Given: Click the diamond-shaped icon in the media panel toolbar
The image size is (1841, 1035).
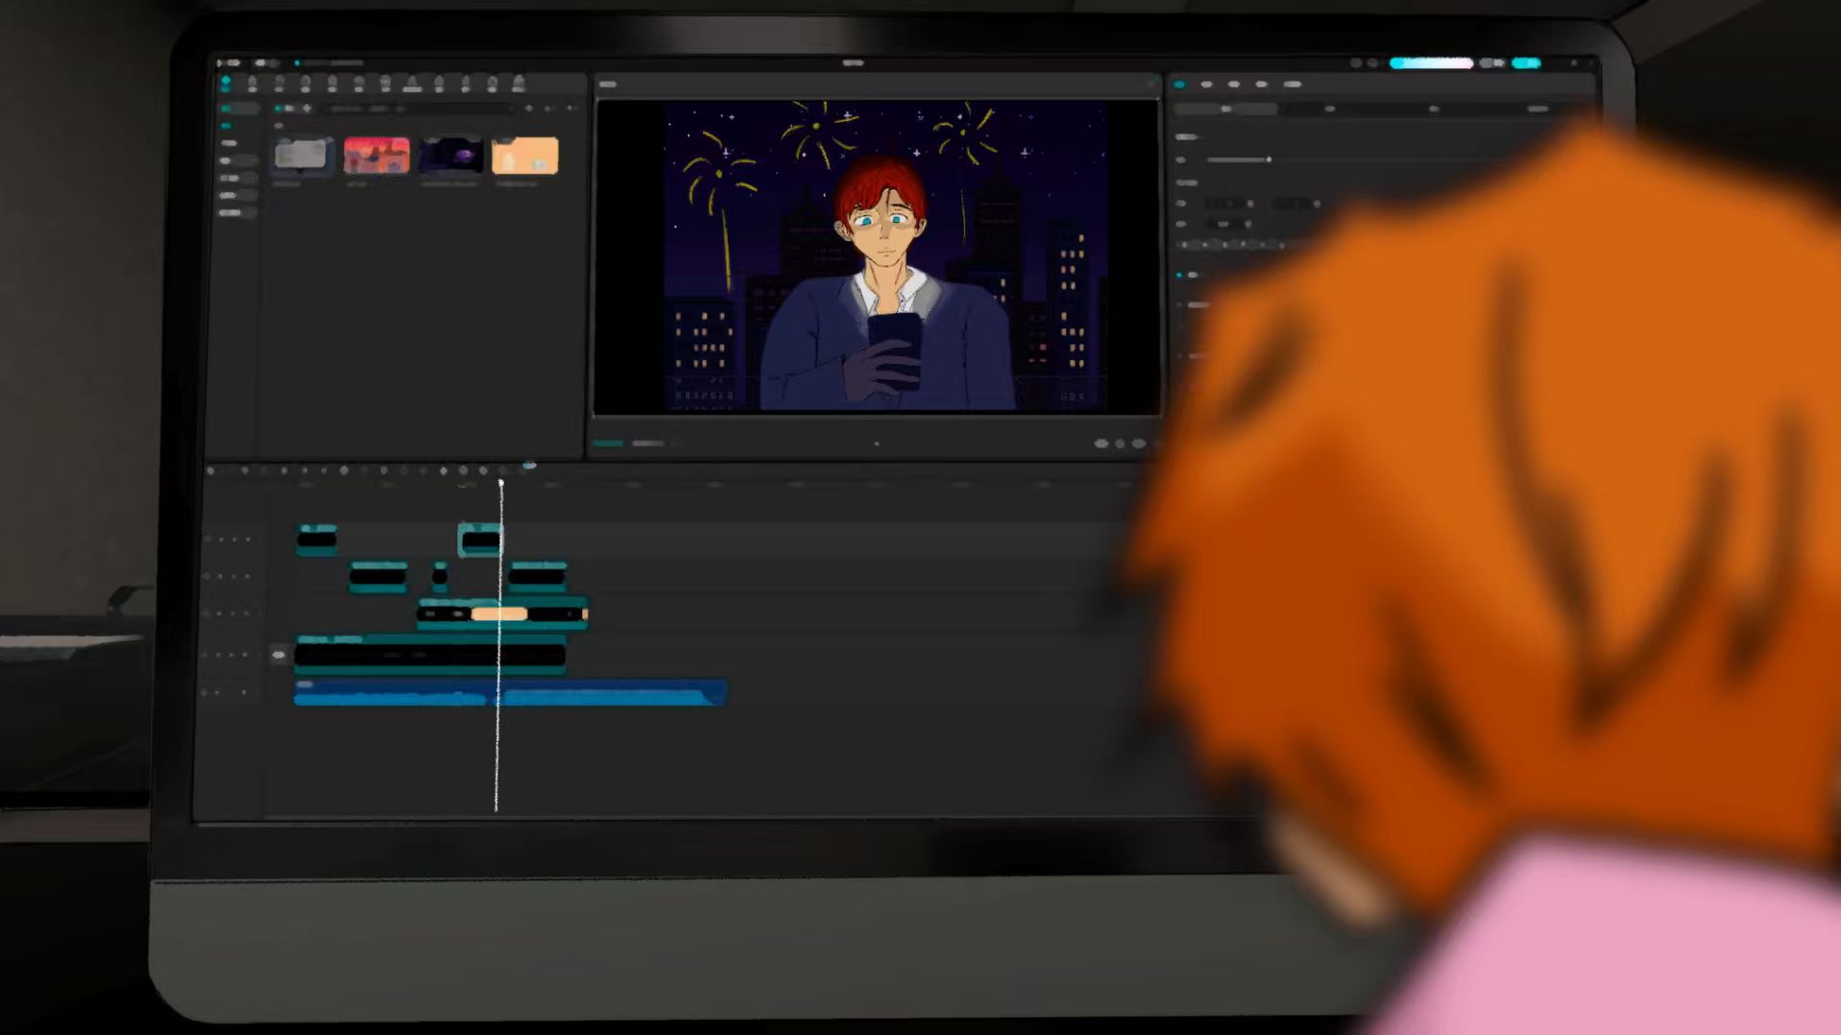Looking at the screenshot, I should point(306,108).
